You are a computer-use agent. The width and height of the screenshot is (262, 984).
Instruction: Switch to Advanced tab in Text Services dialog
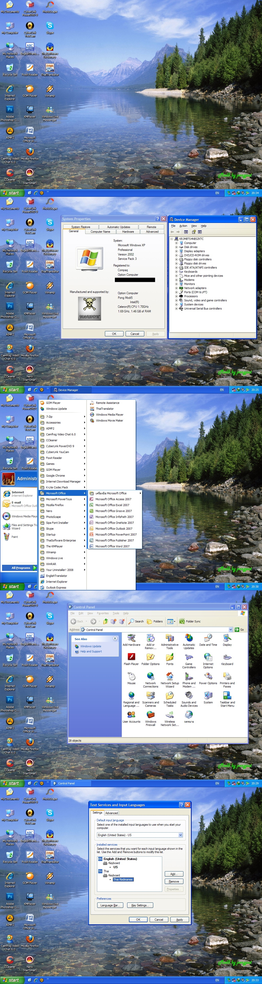(x=111, y=813)
